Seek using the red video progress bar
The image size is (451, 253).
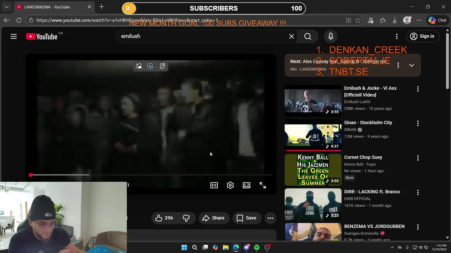point(151,175)
